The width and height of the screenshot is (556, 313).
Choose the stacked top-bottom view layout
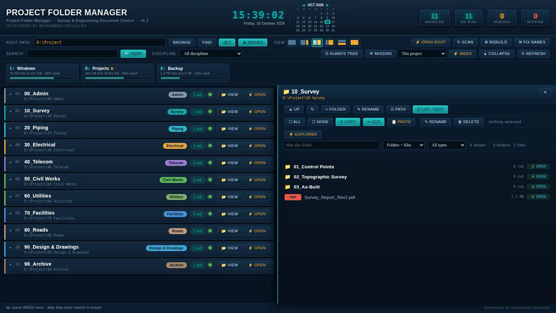pyautogui.click(x=342, y=42)
